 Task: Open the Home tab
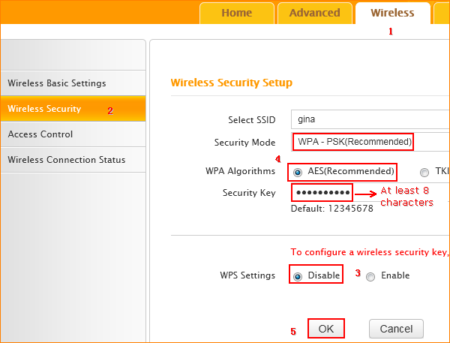(236, 13)
